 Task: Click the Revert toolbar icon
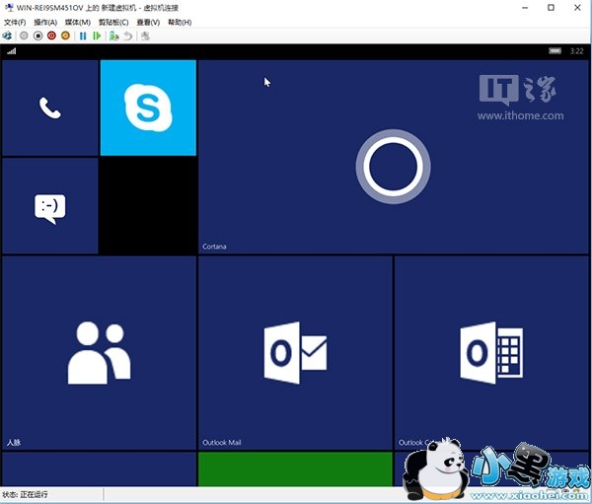(128, 36)
